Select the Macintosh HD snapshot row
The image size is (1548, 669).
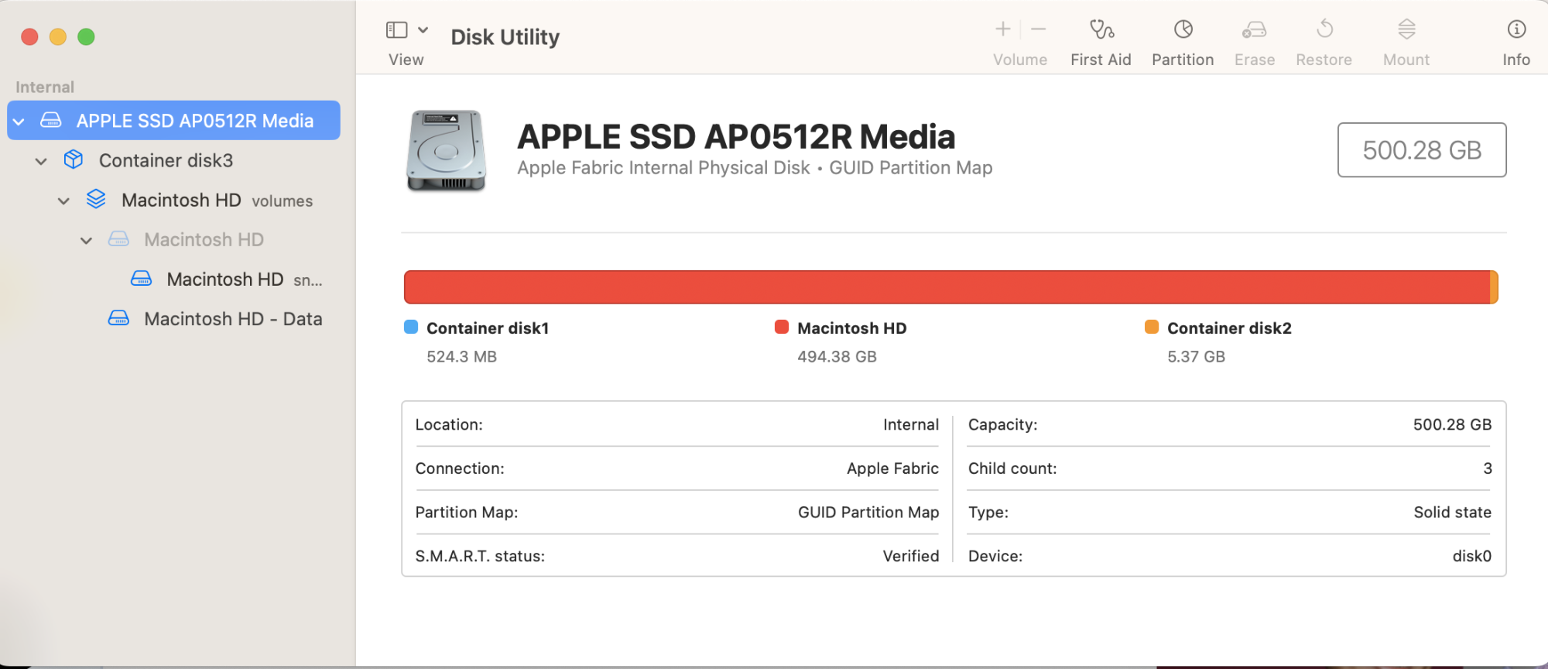point(173,279)
